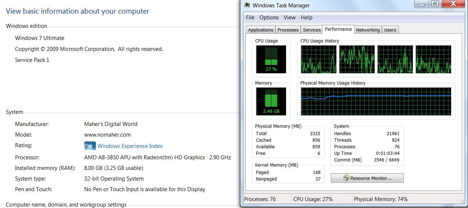Click the Total physical memory value 3325
This screenshot has width=468, height=208.
(x=315, y=134)
